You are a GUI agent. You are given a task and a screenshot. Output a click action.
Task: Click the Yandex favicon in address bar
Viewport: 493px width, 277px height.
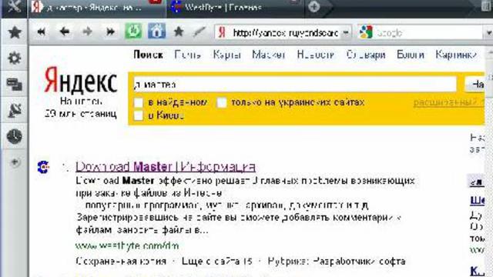[x=222, y=32]
